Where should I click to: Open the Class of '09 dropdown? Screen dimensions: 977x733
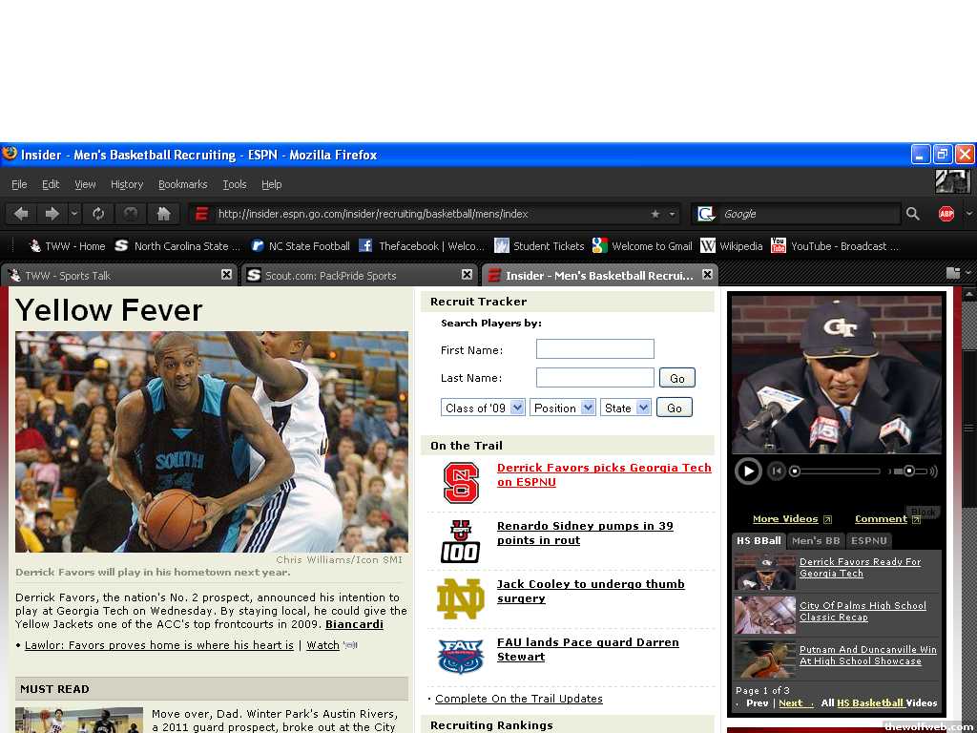483,408
